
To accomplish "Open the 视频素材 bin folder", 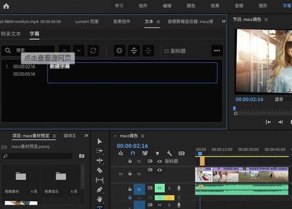I will (21, 176).
